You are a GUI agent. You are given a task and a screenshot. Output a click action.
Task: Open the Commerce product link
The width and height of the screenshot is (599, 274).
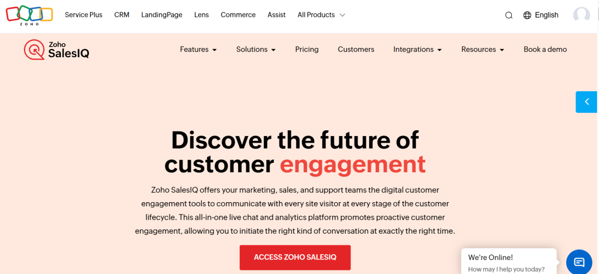[x=238, y=15]
